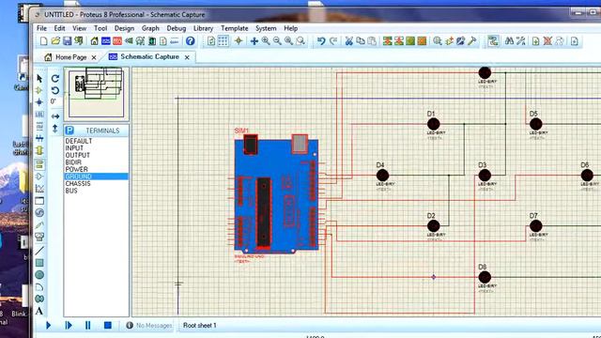Rotate clockwise with the top rotation arrow

[55, 79]
